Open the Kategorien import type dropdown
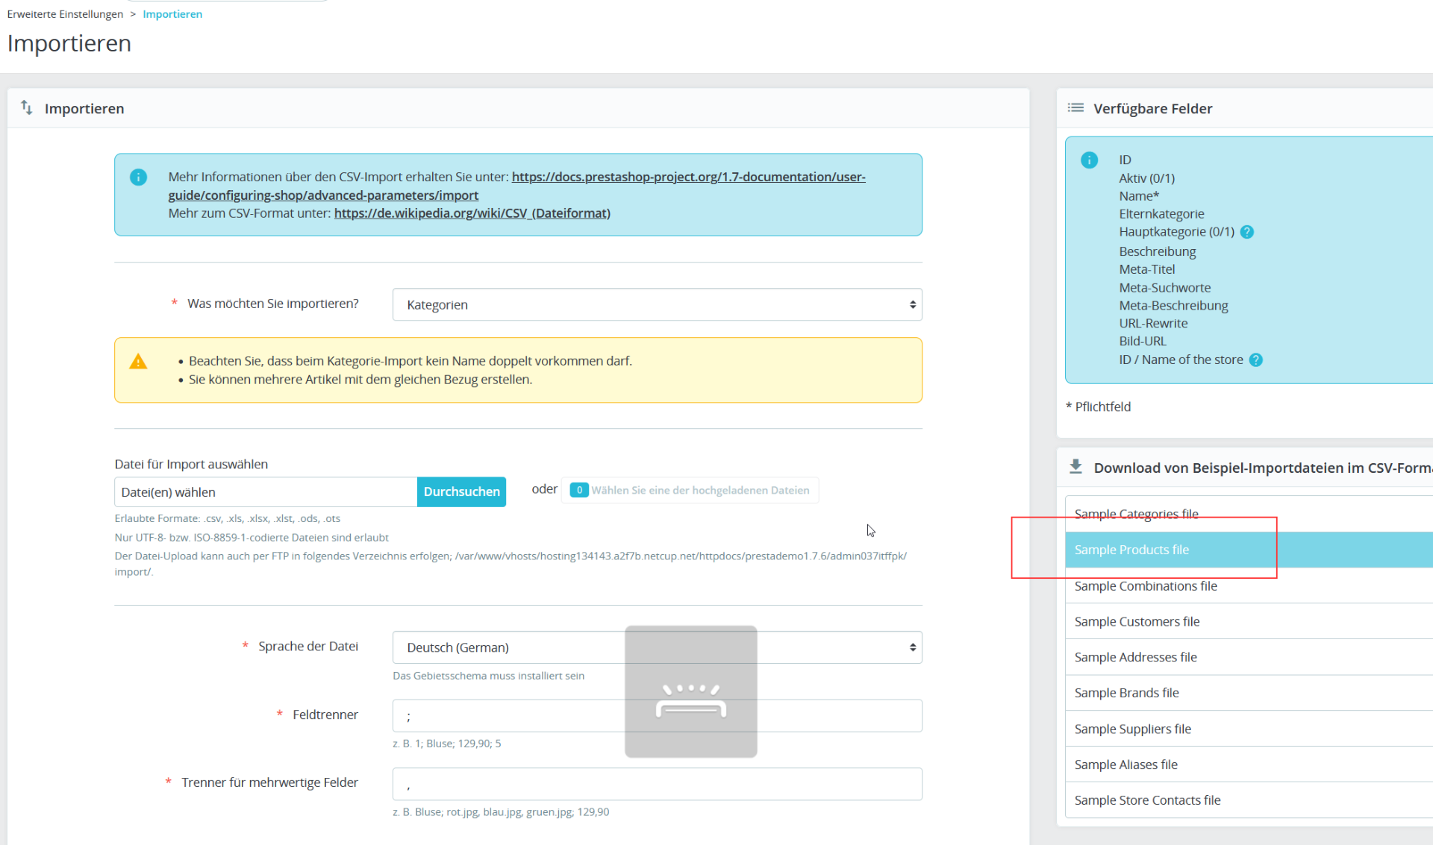1433x845 pixels. (x=657, y=305)
